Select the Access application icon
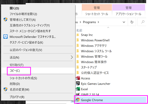Image resolution: width=148 pixels, height=104 pixels. (78, 78)
